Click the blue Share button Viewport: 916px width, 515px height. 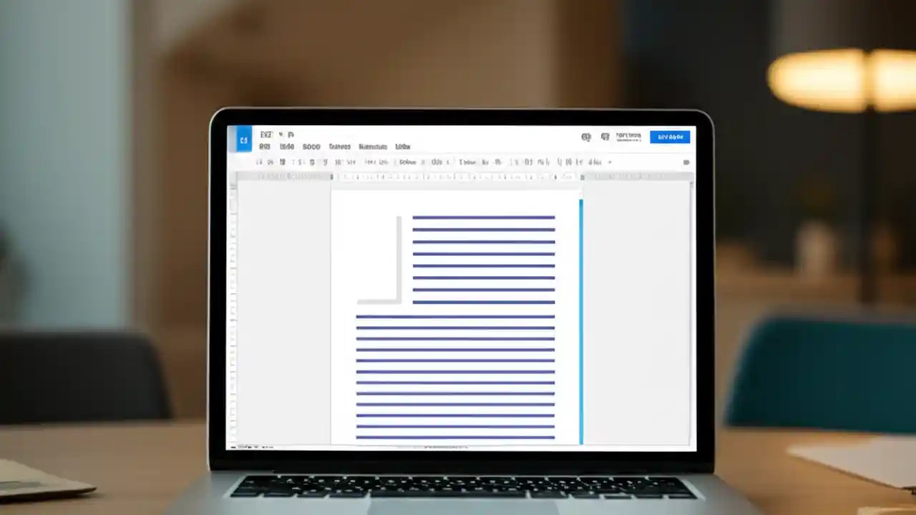670,137
